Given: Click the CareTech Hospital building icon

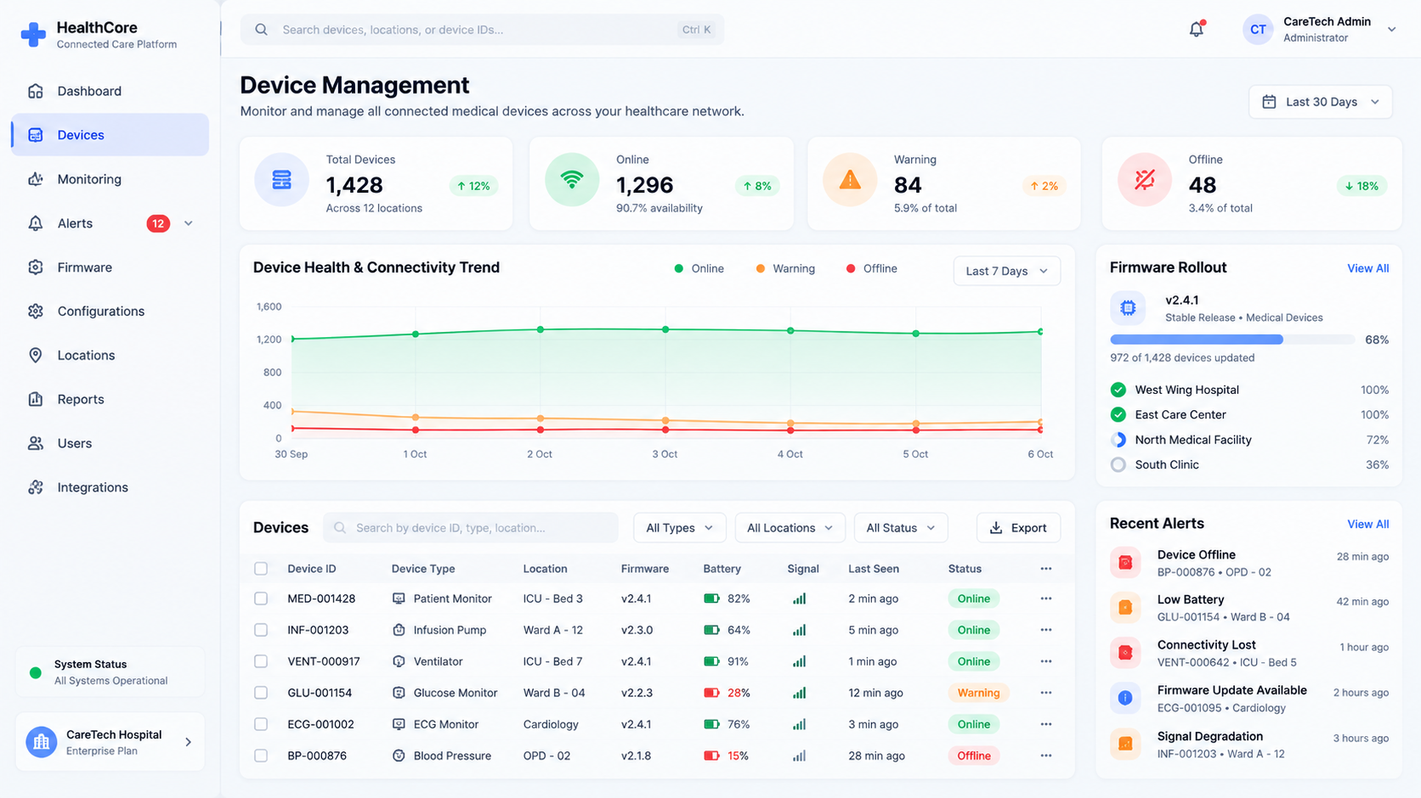Looking at the screenshot, I should [x=41, y=742].
